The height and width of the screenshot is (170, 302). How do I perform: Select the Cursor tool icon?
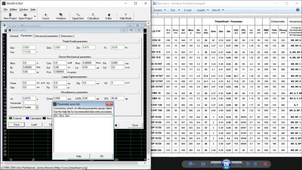pyautogui.click(x=46, y=16)
